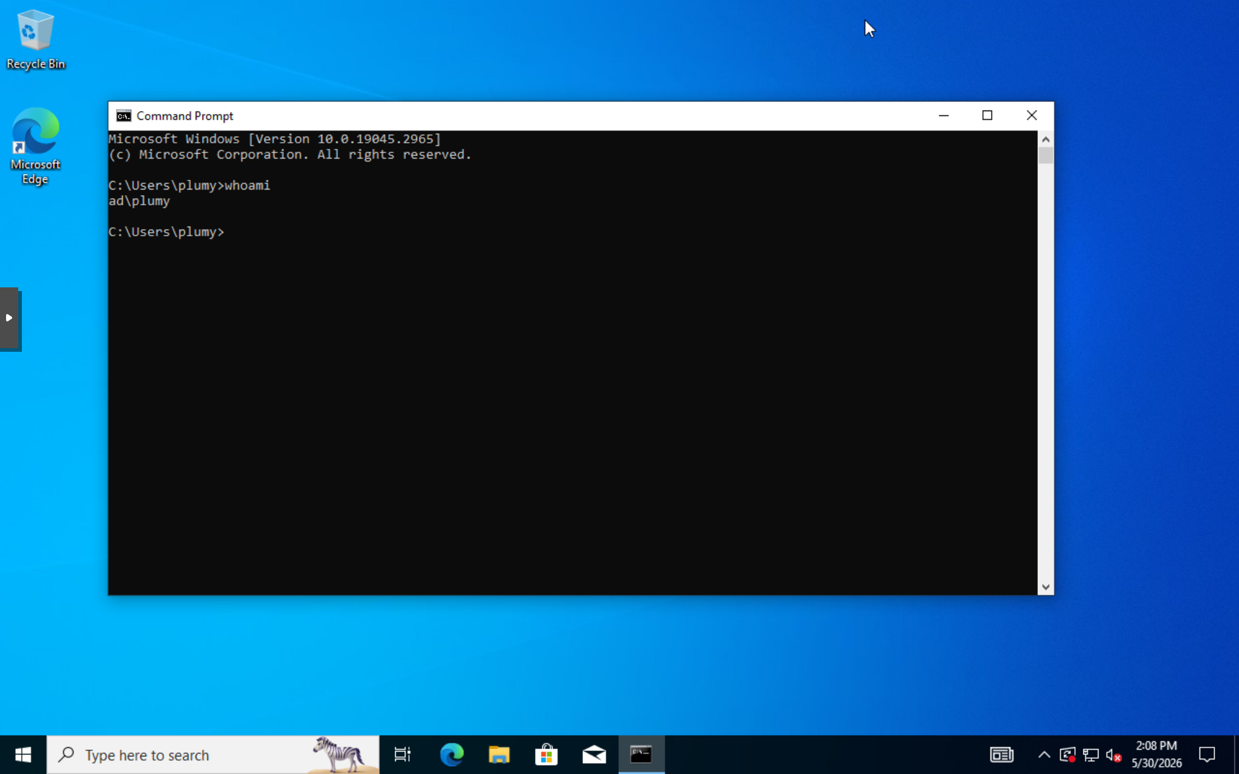Click the Command Prompt title bar system icon

tap(123, 115)
